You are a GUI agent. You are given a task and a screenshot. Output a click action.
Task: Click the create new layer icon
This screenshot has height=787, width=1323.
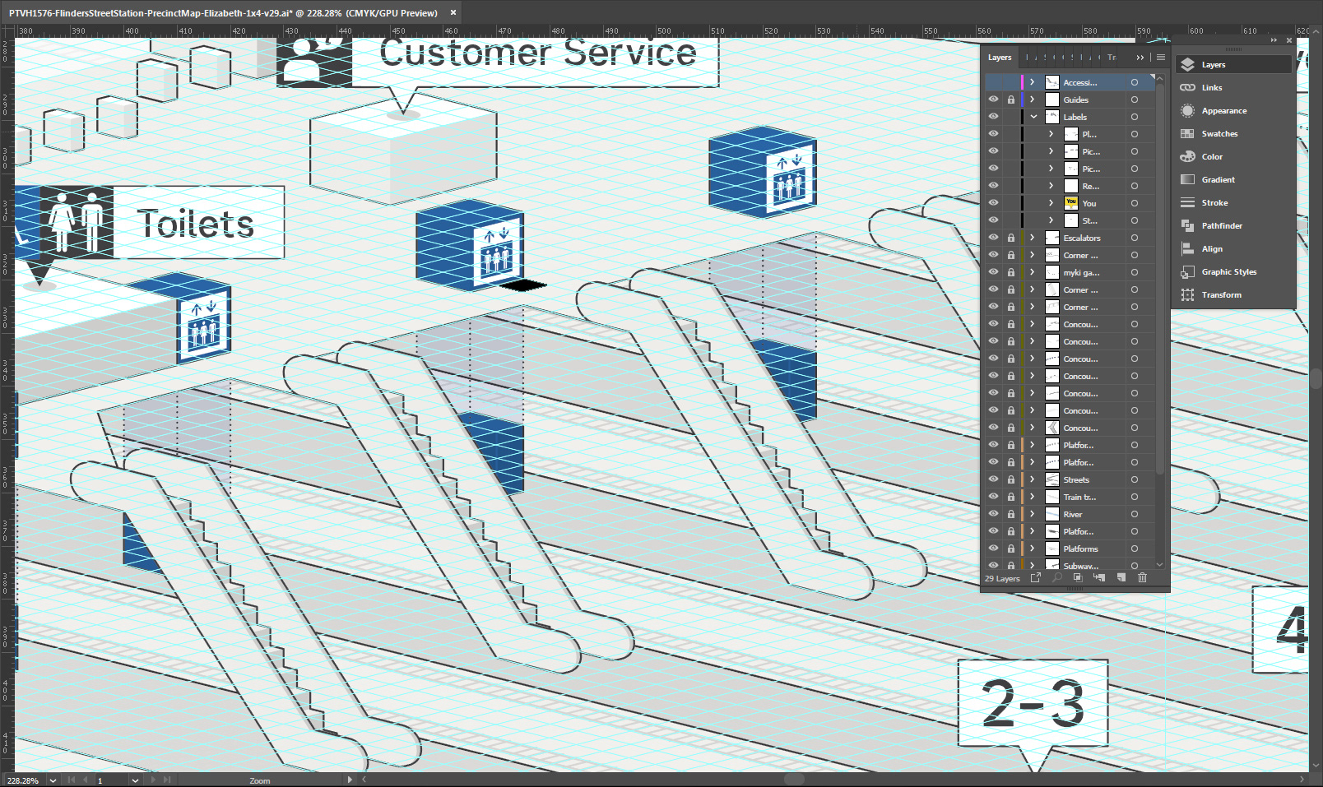(1121, 578)
